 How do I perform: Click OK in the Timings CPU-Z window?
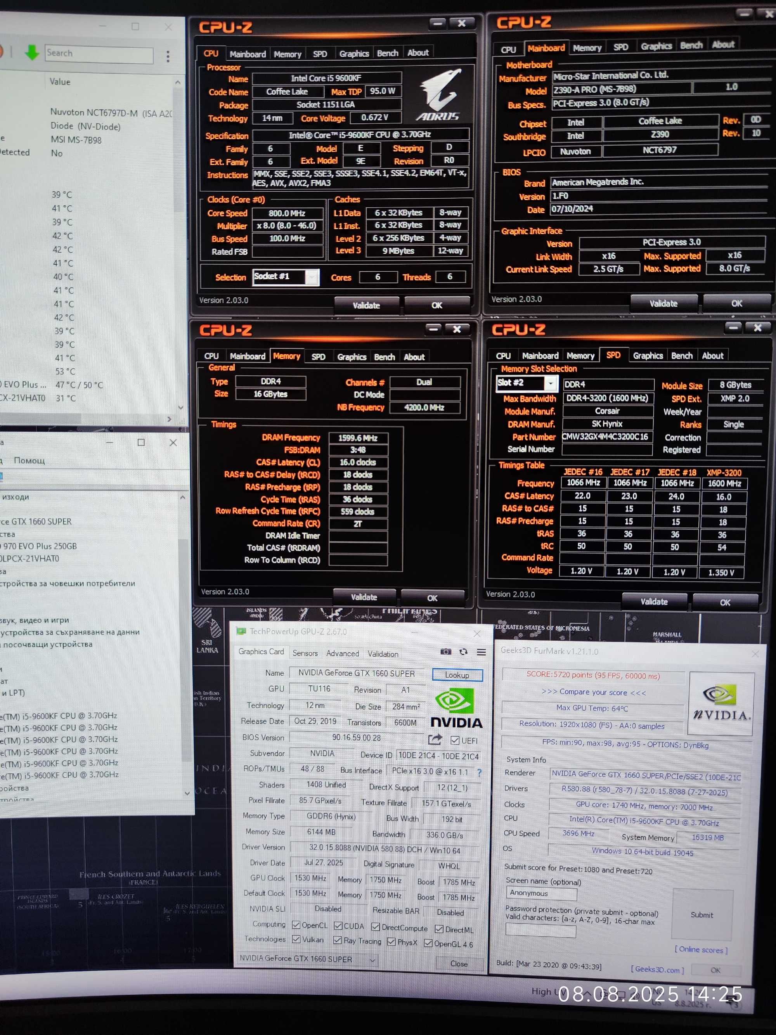(x=432, y=598)
